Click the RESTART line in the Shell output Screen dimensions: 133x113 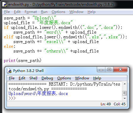[64, 86]
